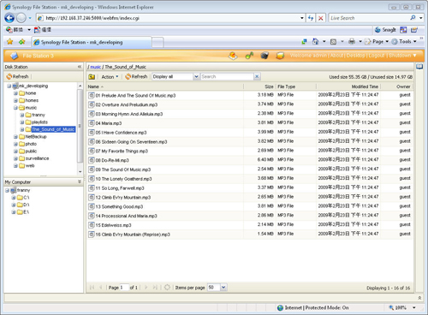Open the Action dropdown menu

coord(110,76)
